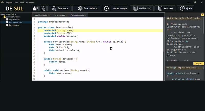
Task: Click the 'this.CPF = CPF;' line
Action: point(59,47)
